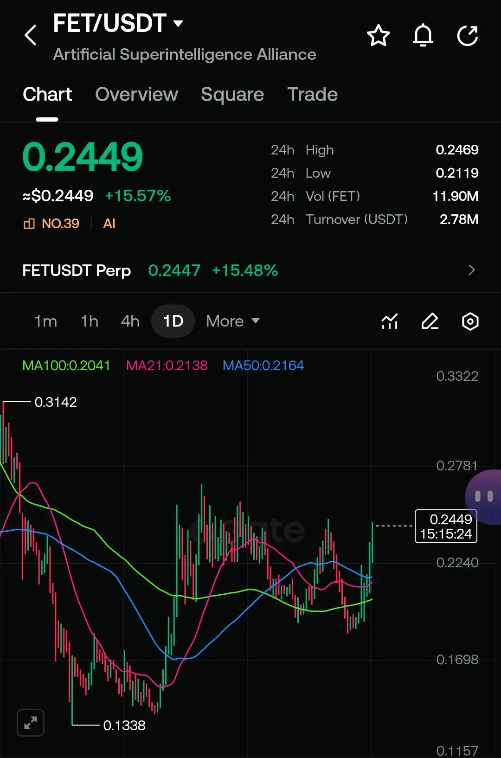501x758 pixels.
Task: Open chart indicators icon
Action: [390, 321]
